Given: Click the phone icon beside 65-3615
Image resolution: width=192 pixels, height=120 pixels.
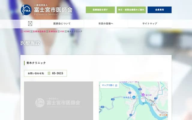Looking at the screenshot, I should click(49, 73).
